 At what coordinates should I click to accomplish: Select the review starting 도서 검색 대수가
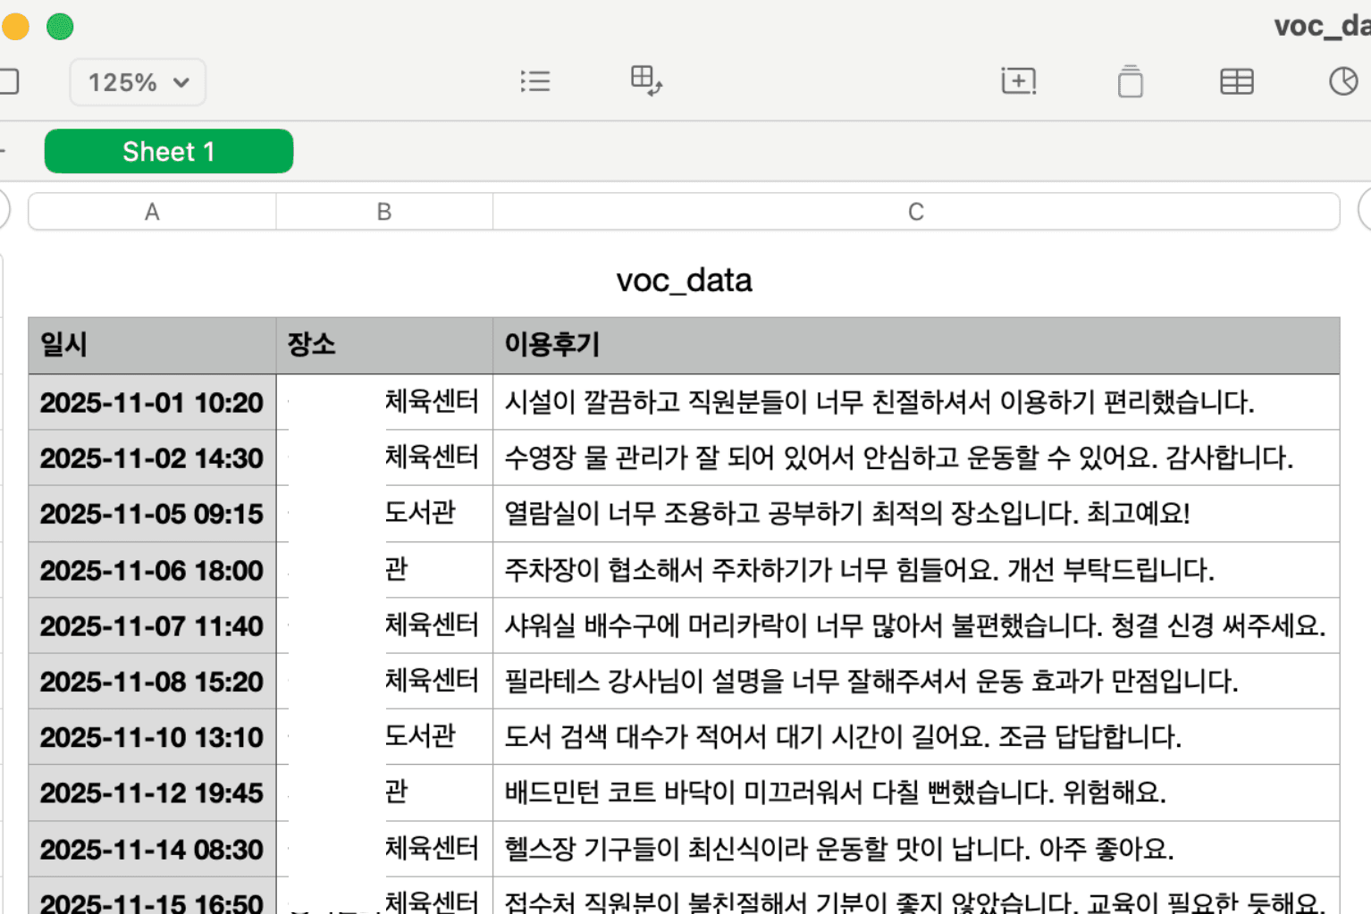916,737
